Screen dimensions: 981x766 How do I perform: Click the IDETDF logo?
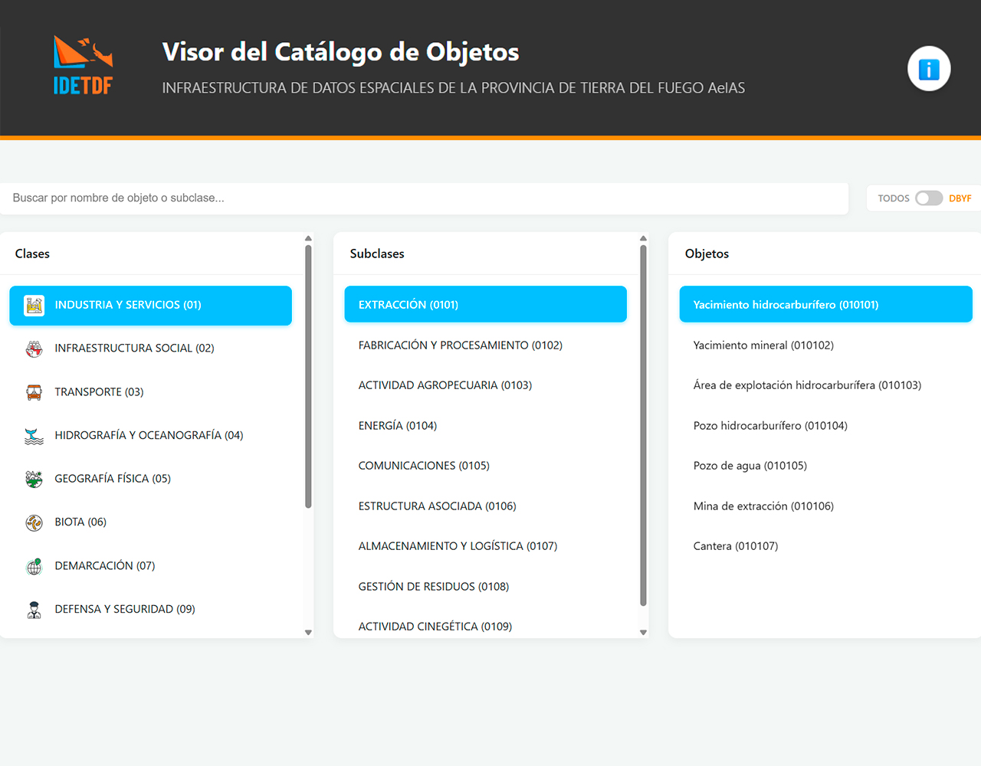click(83, 66)
